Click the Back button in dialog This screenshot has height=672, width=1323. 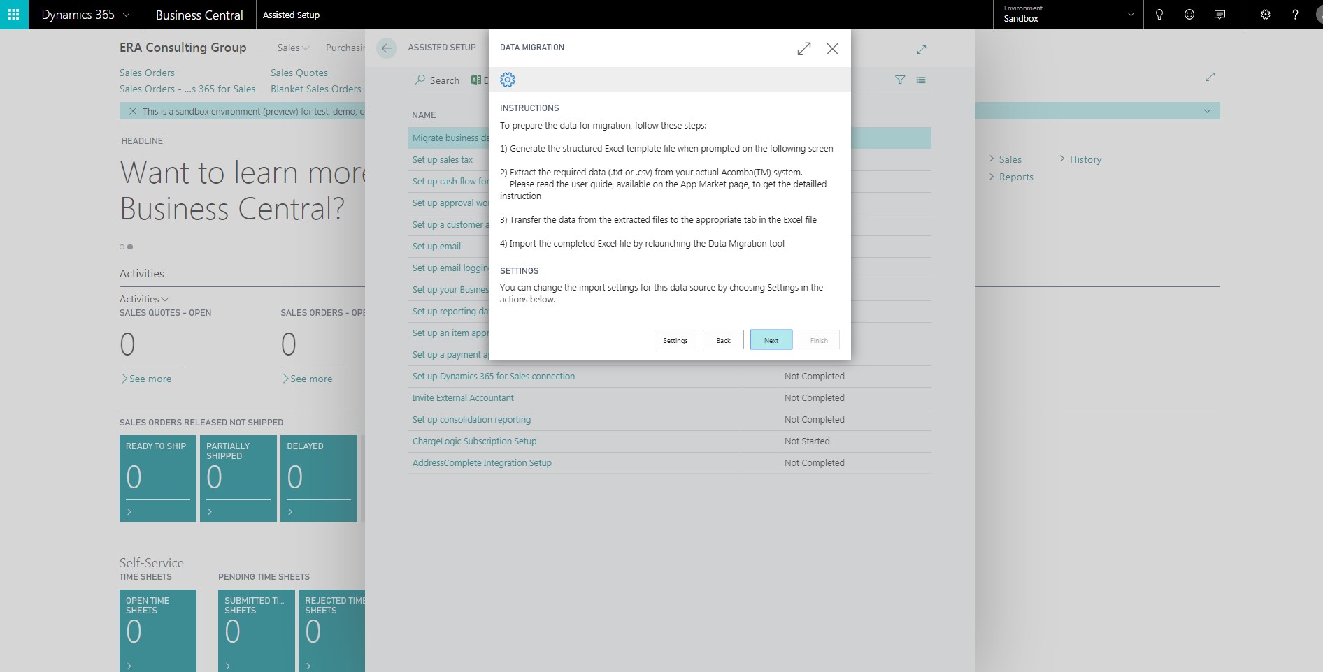(x=723, y=340)
